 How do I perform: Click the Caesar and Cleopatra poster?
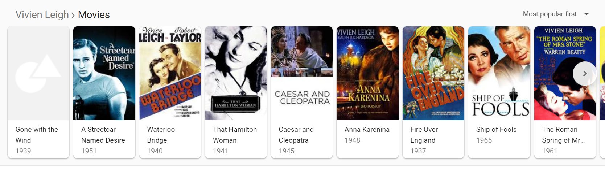coord(302,73)
